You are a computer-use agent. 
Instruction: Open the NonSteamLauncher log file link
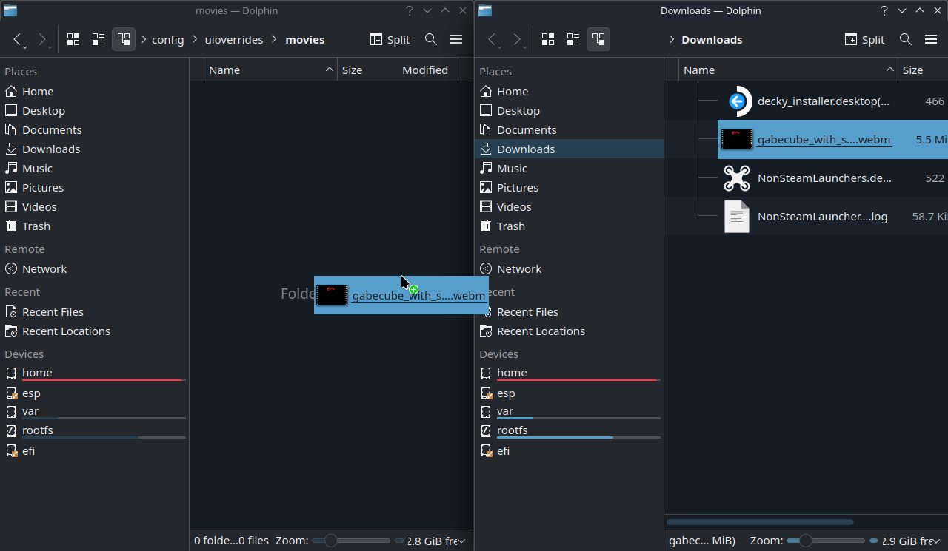(822, 217)
